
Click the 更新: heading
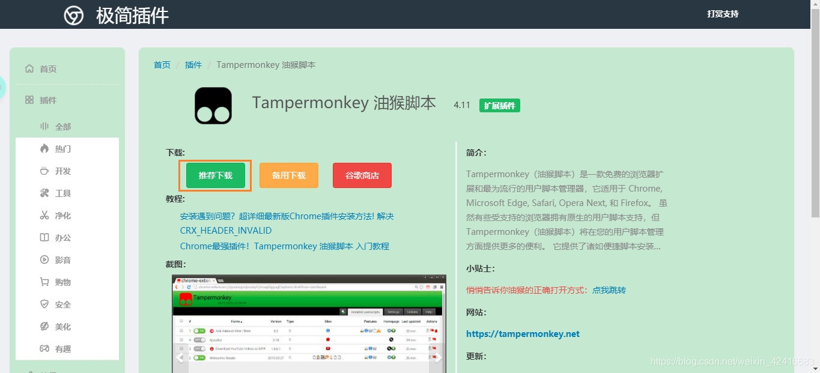[476, 356]
